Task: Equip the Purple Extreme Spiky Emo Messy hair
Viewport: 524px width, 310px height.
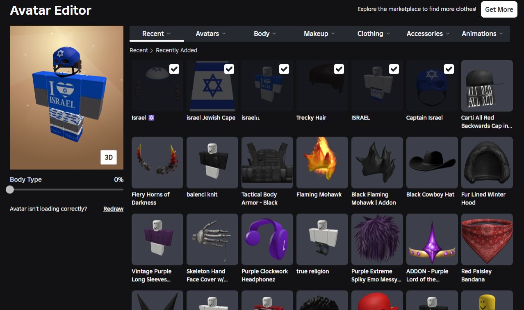Action: pyautogui.click(x=377, y=239)
